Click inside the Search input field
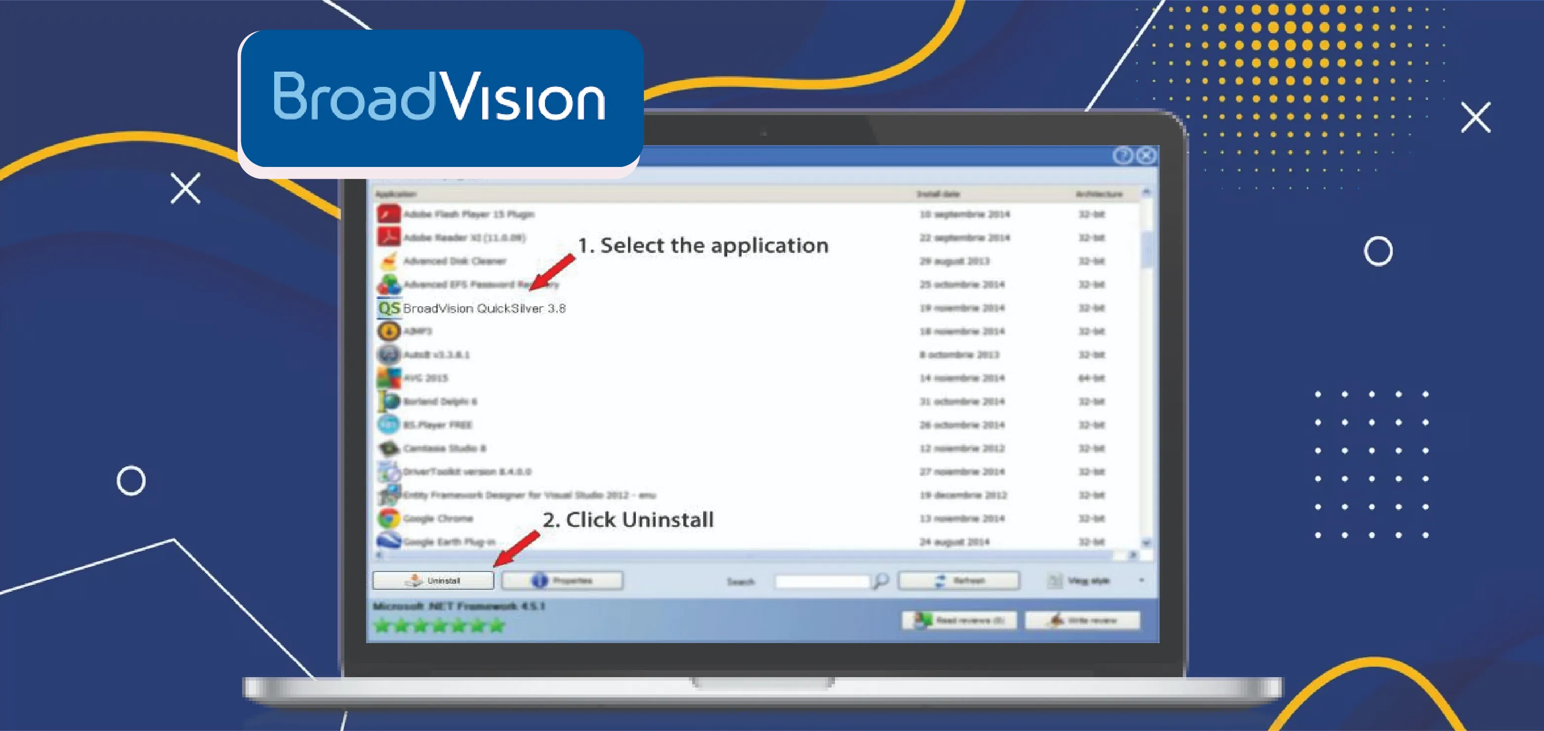 (822, 581)
